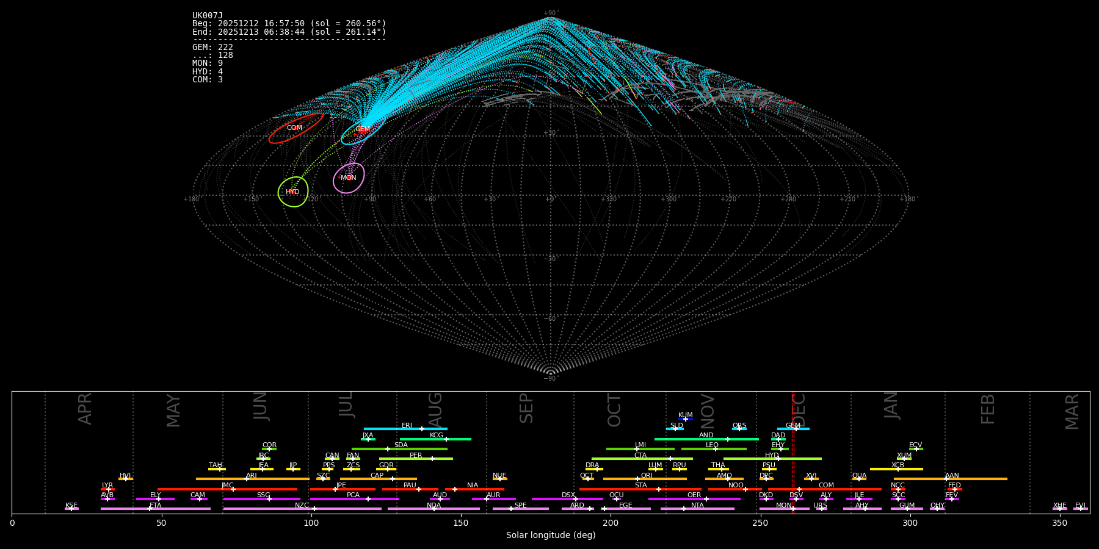This screenshot has width=1099, height=549.
Task: Click the COM shower label in timeline
Action: [826, 486]
